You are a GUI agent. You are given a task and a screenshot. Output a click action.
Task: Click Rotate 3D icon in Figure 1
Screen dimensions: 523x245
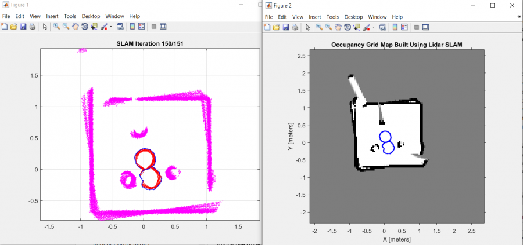pyautogui.click(x=85, y=27)
